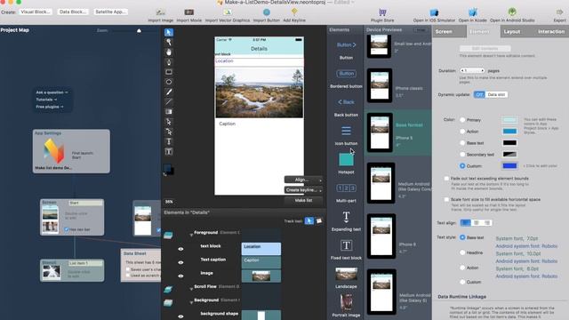Enable Fade out text exceeding bounds
This screenshot has width=569, height=320.
pyautogui.click(x=446, y=179)
